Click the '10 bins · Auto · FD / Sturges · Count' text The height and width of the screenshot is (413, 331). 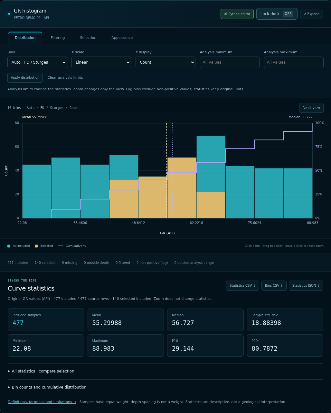click(43, 108)
